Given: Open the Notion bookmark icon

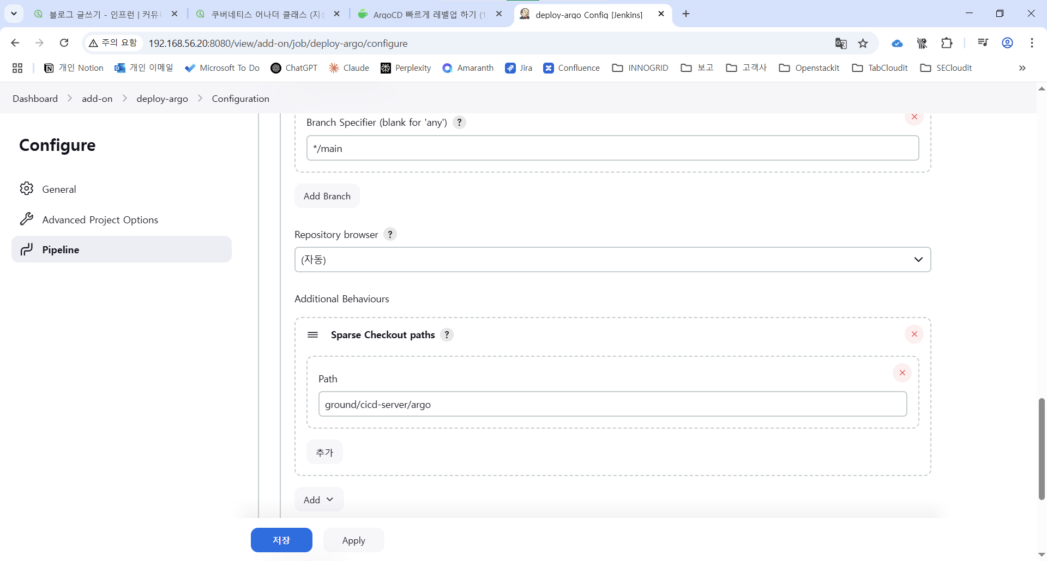Looking at the screenshot, I should 49,68.
